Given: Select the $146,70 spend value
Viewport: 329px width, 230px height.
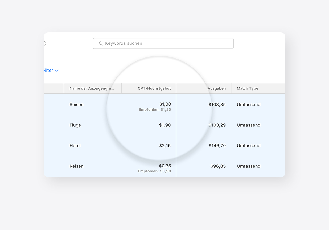Looking at the screenshot, I should (x=217, y=146).
